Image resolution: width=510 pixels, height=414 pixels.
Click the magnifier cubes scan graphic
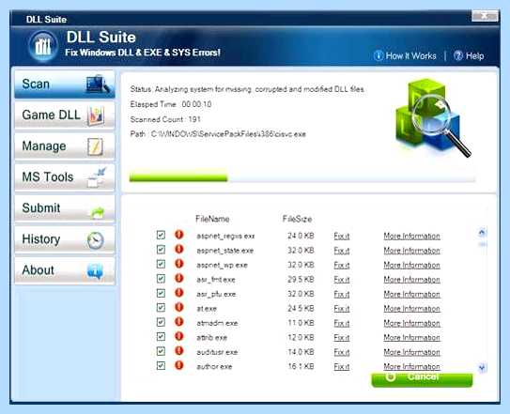pos(433,117)
